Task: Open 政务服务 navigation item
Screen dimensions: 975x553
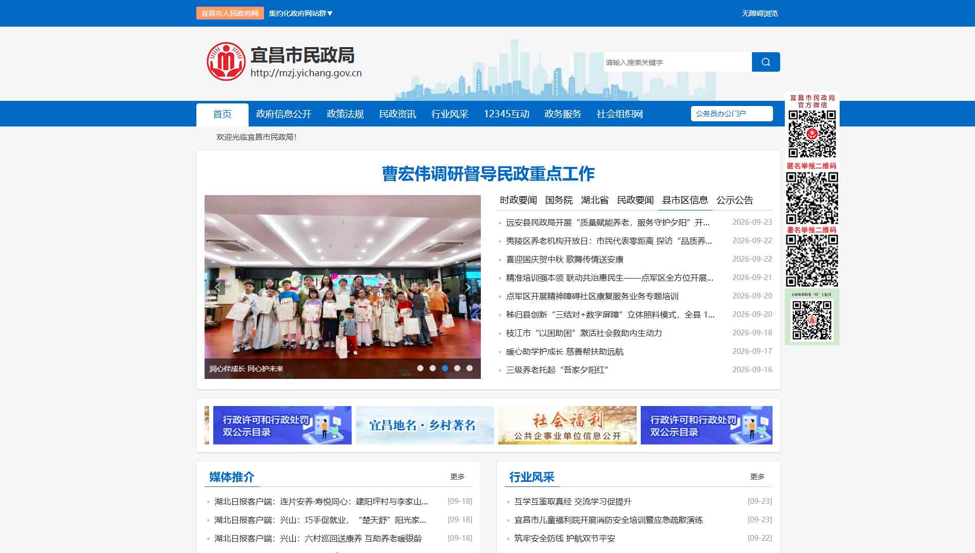Action: coord(563,114)
